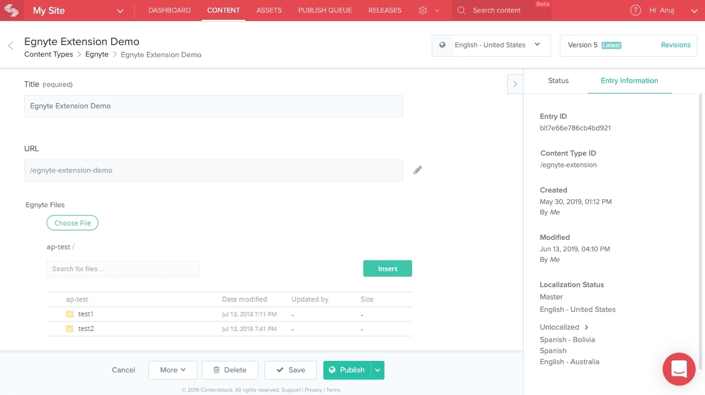The width and height of the screenshot is (705, 395).
Task: Click the /egnyte-extension content type ID
Action: [x=568, y=165]
